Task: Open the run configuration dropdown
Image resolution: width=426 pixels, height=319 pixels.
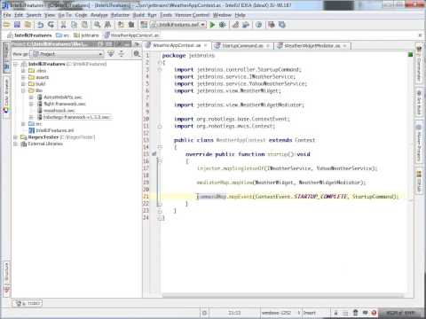Action: [x=178, y=25]
